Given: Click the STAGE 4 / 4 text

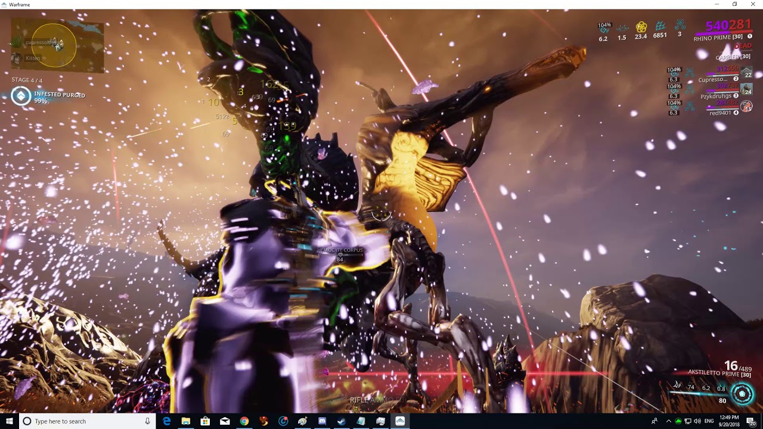Looking at the screenshot, I should (x=27, y=80).
